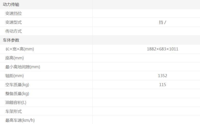Click the 车体参数 section header
This screenshot has width=200, height=124.
(11, 40)
